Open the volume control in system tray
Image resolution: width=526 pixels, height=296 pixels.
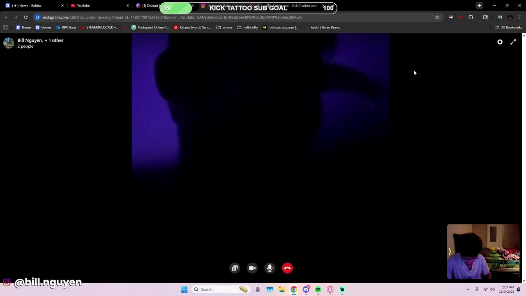(492, 289)
